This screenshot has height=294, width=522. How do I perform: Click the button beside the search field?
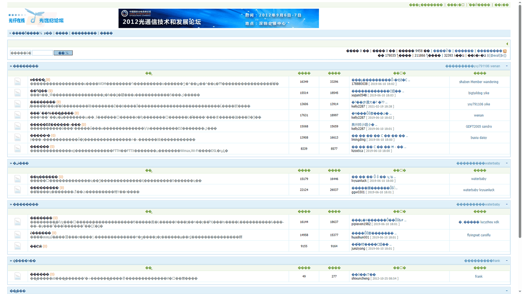(63, 53)
